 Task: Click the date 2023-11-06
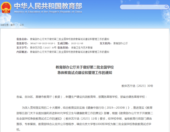pyautogui.click(x=77, y=43)
